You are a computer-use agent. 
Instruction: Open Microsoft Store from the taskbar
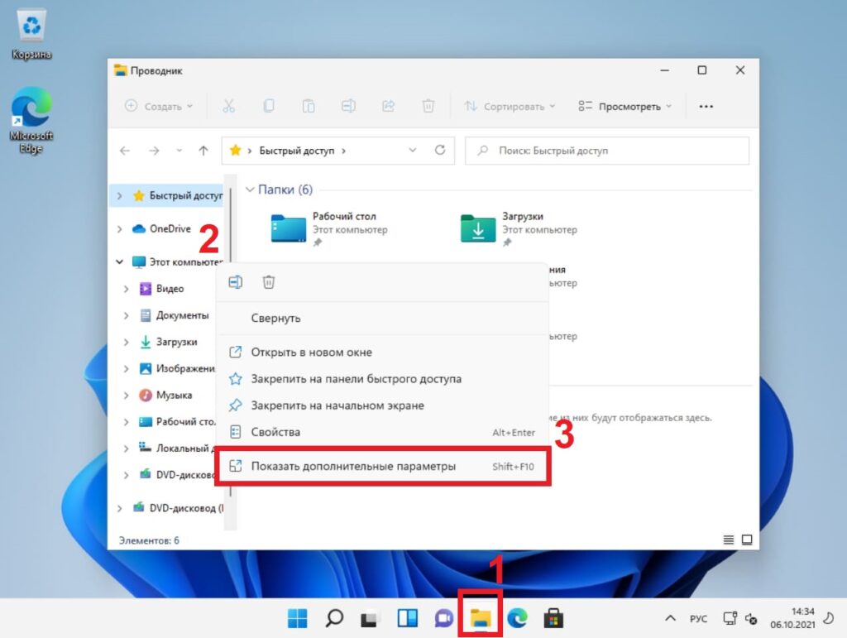click(x=553, y=618)
